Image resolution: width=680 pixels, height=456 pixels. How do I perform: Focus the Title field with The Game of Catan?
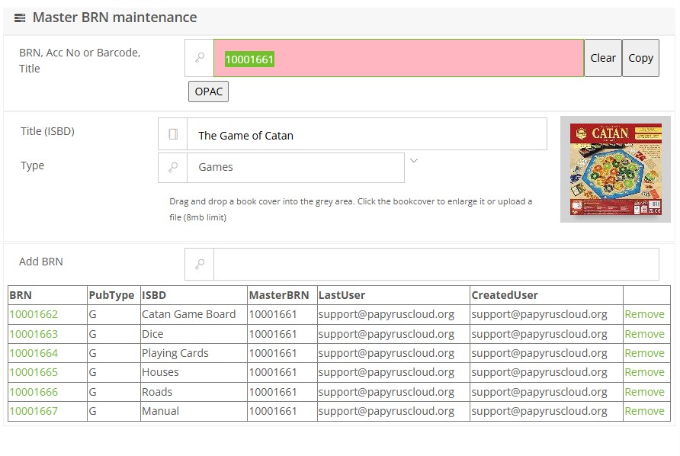pos(366,134)
